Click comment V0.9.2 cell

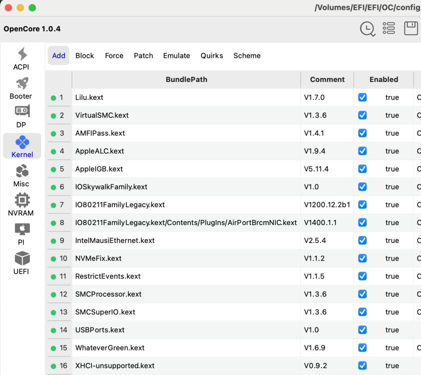tap(327, 365)
